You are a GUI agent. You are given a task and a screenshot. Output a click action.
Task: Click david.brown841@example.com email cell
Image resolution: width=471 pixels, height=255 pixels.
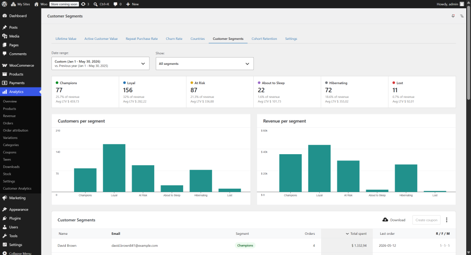click(x=135, y=245)
